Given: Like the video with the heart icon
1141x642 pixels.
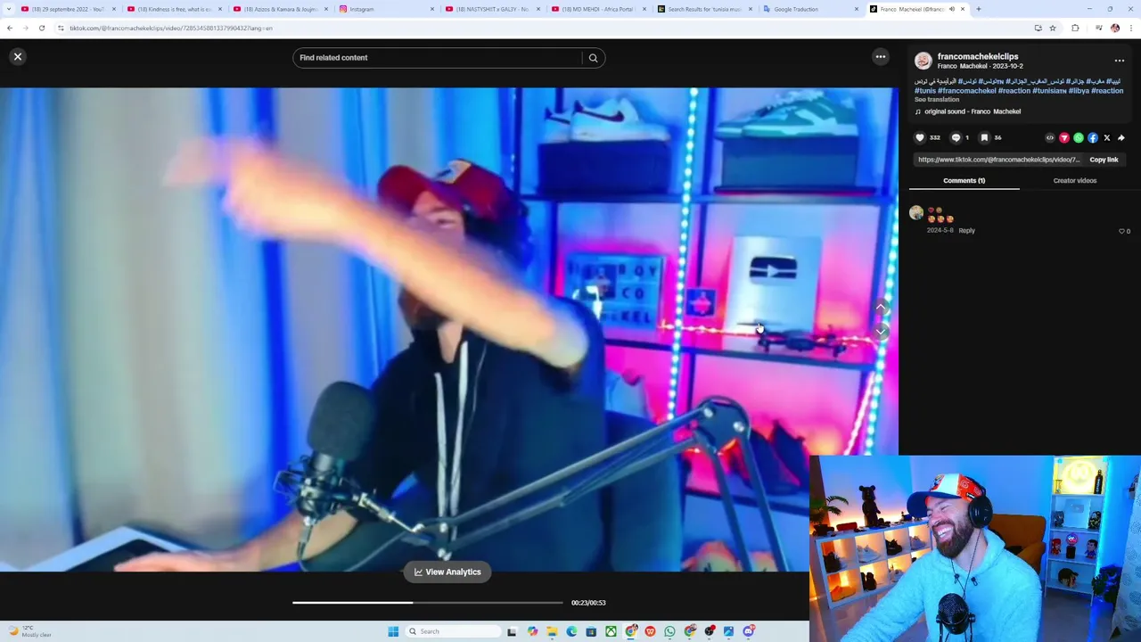Looking at the screenshot, I should tap(920, 138).
